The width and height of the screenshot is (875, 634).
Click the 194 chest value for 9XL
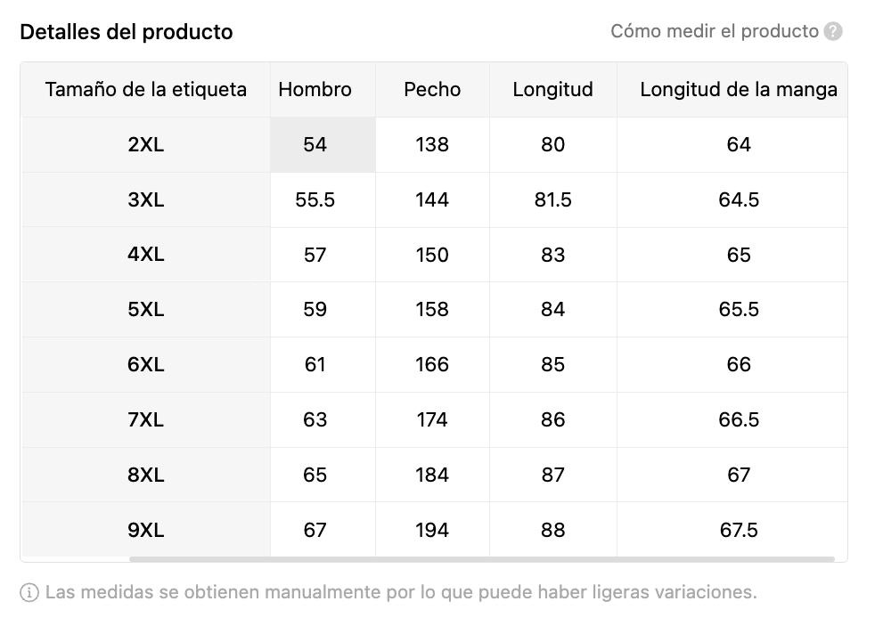[x=432, y=530]
